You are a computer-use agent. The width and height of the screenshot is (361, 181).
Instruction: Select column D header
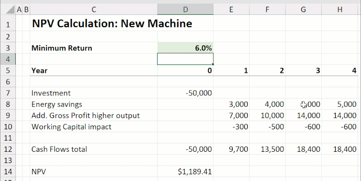point(185,9)
